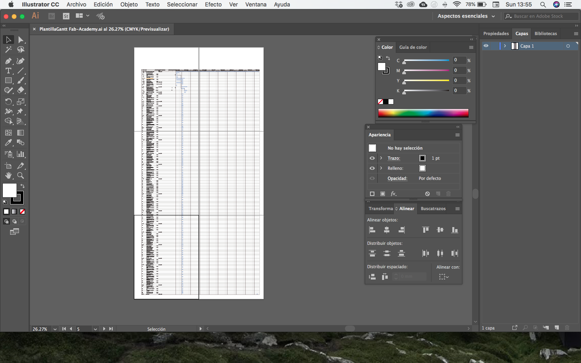Image resolution: width=581 pixels, height=363 pixels.
Task: Click the CMYK color spectrum bar
Action: (x=423, y=113)
